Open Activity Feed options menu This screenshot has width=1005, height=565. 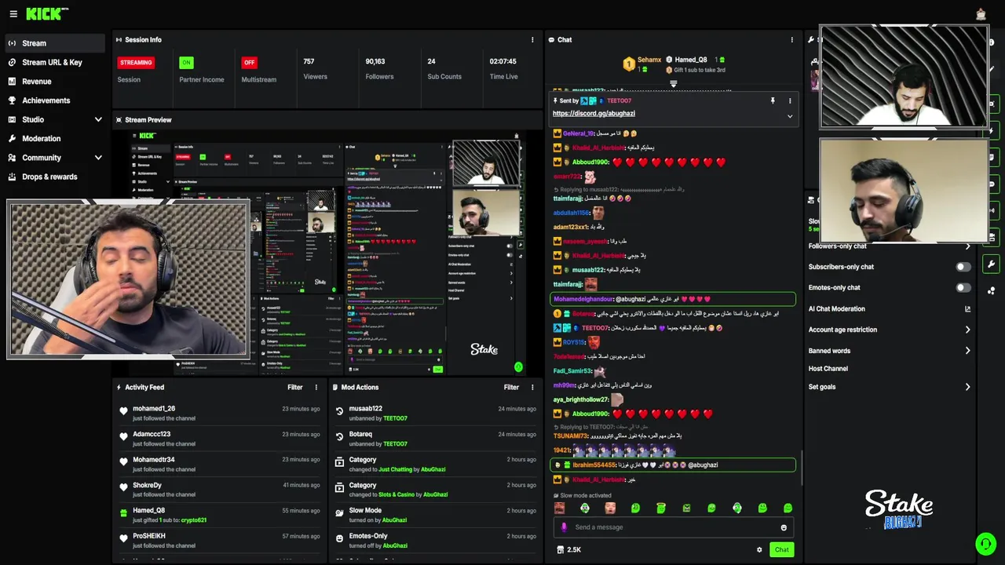316,388
